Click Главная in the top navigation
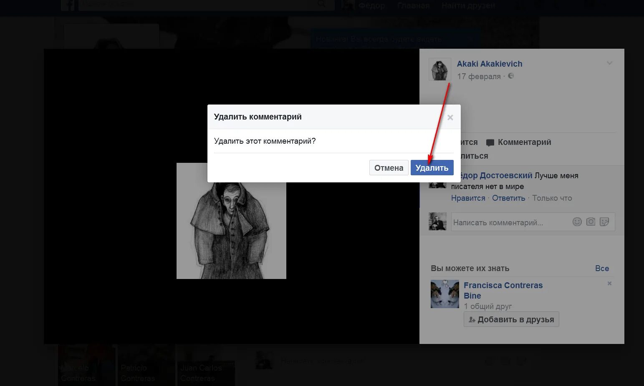The height and width of the screenshot is (386, 644). click(x=413, y=5)
